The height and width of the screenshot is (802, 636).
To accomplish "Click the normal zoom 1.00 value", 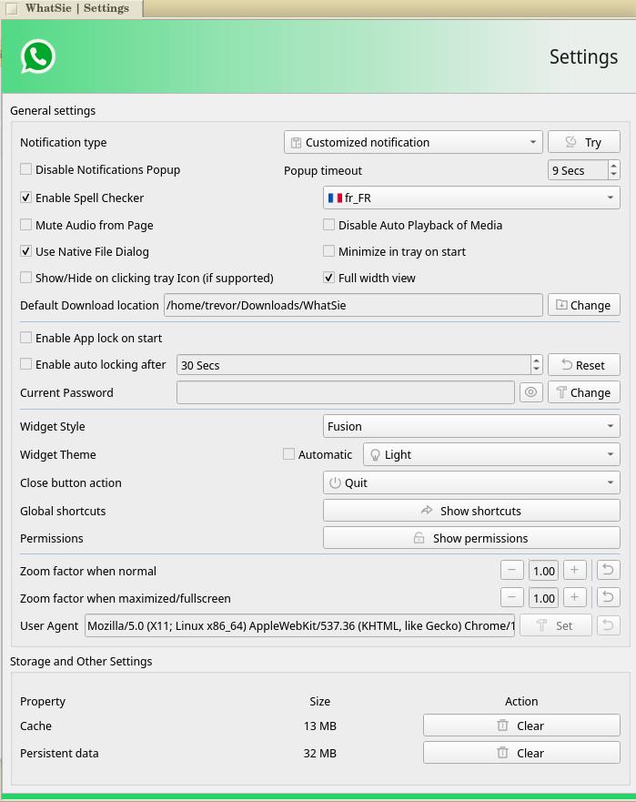I will 543,571.
